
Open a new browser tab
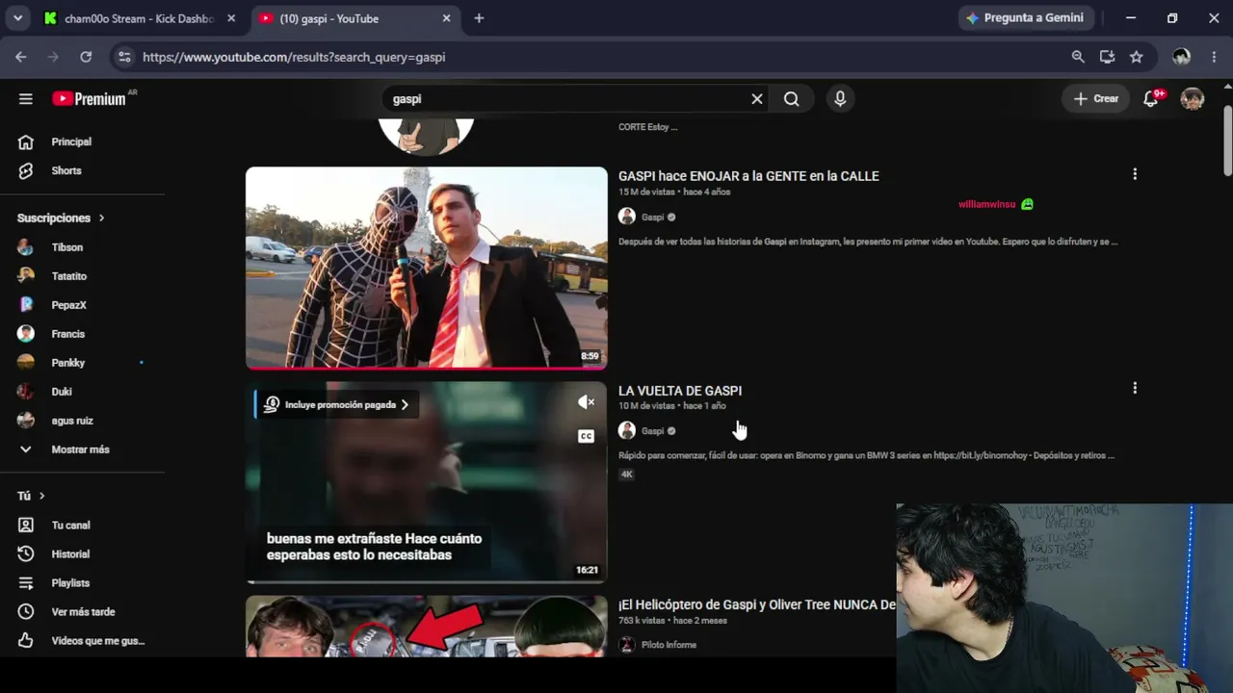[479, 18]
